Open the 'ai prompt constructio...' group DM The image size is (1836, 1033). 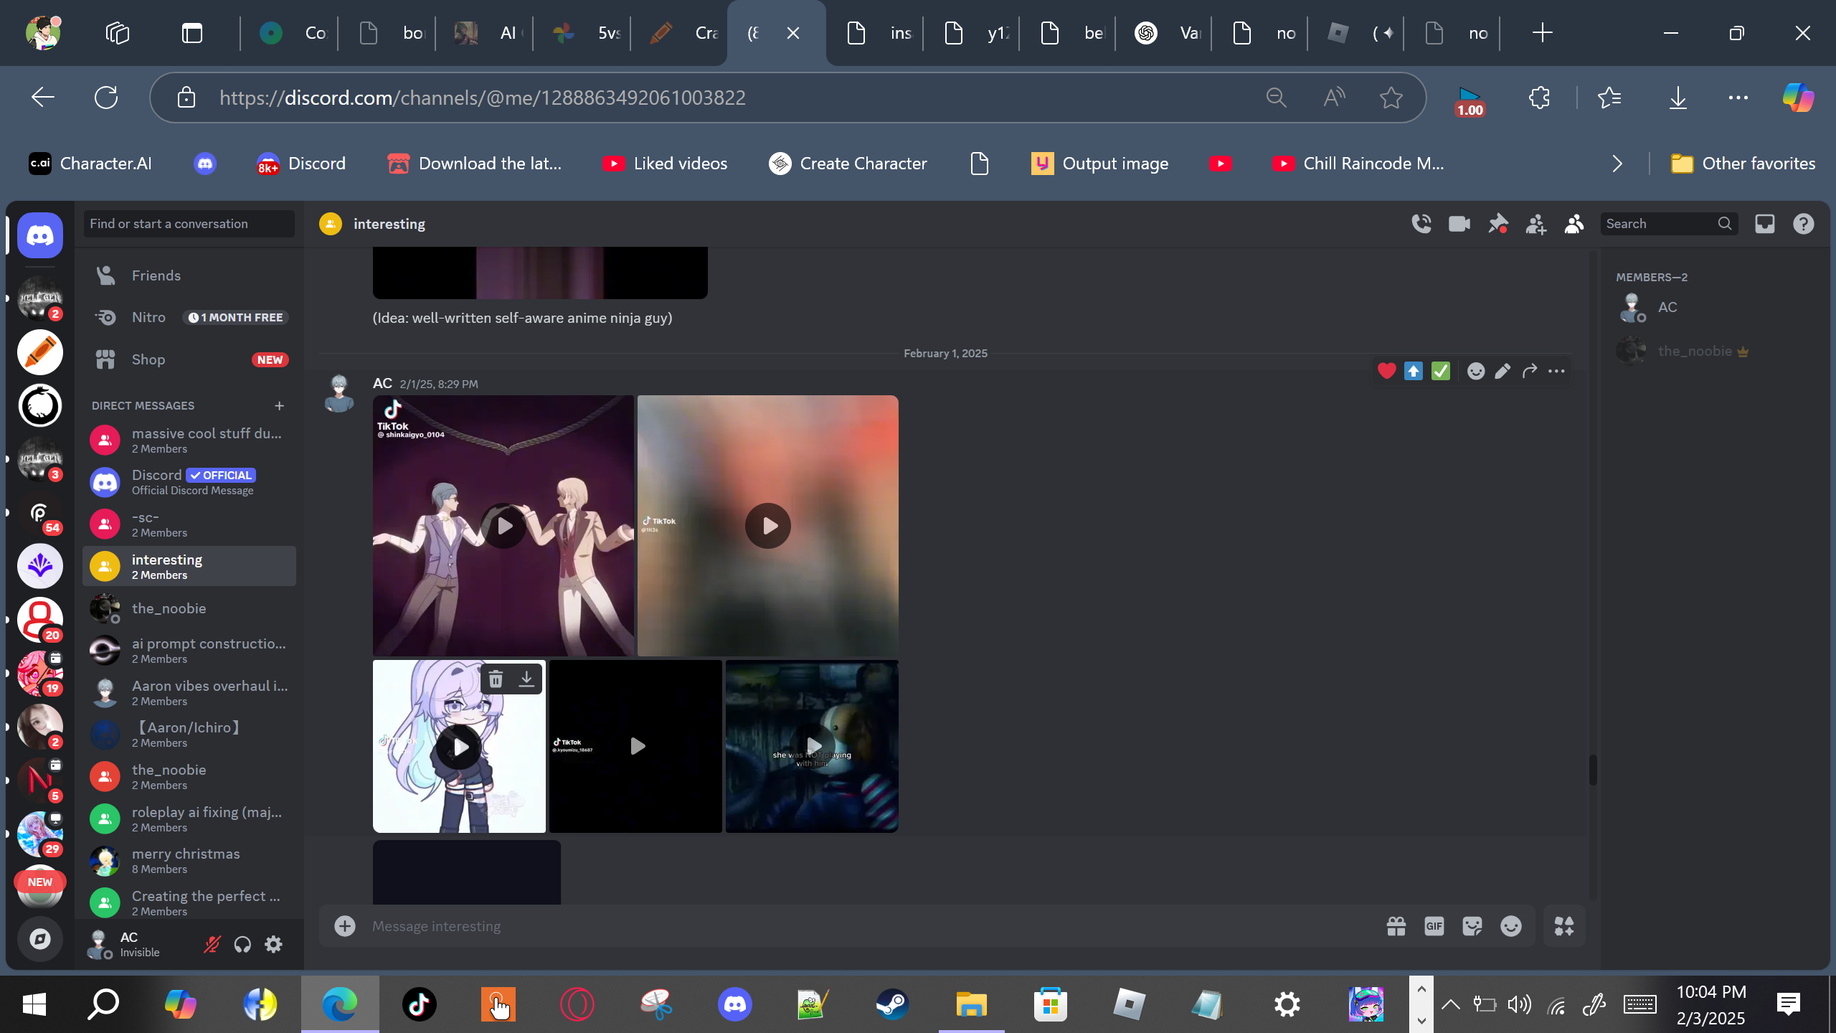coord(189,651)
